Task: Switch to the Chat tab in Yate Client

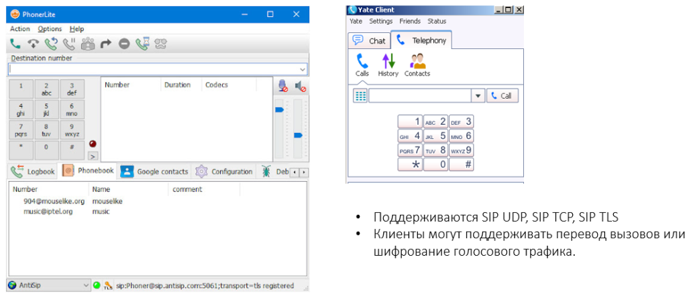Action: click(369, 41)
